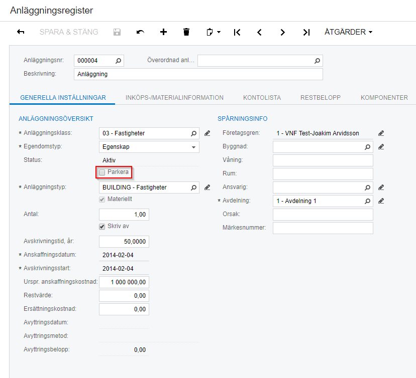The image size is (416, 378).
Task: Open the Egendomstyp dropdown
Action: (193, 147)
